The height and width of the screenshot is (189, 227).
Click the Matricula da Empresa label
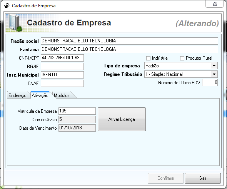37,111
